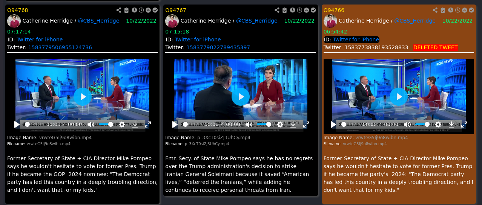Click the avatar on post O94767
482x205 pixels.
pyautogui.click(x=172, y=21)
